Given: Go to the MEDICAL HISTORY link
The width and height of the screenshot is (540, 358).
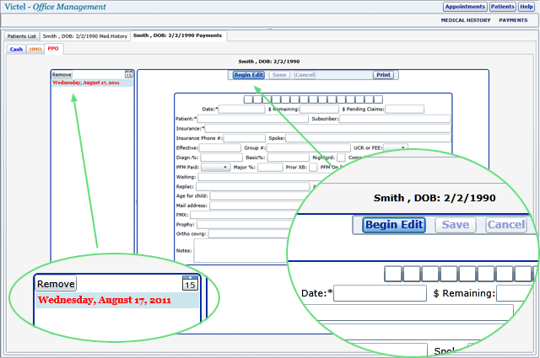Looking at the screenshot, I should (x=466, y=20).
